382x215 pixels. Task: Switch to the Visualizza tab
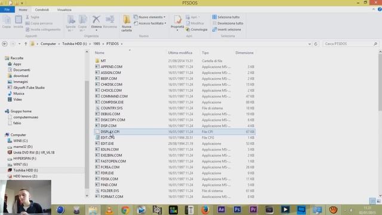click(64, 10)
